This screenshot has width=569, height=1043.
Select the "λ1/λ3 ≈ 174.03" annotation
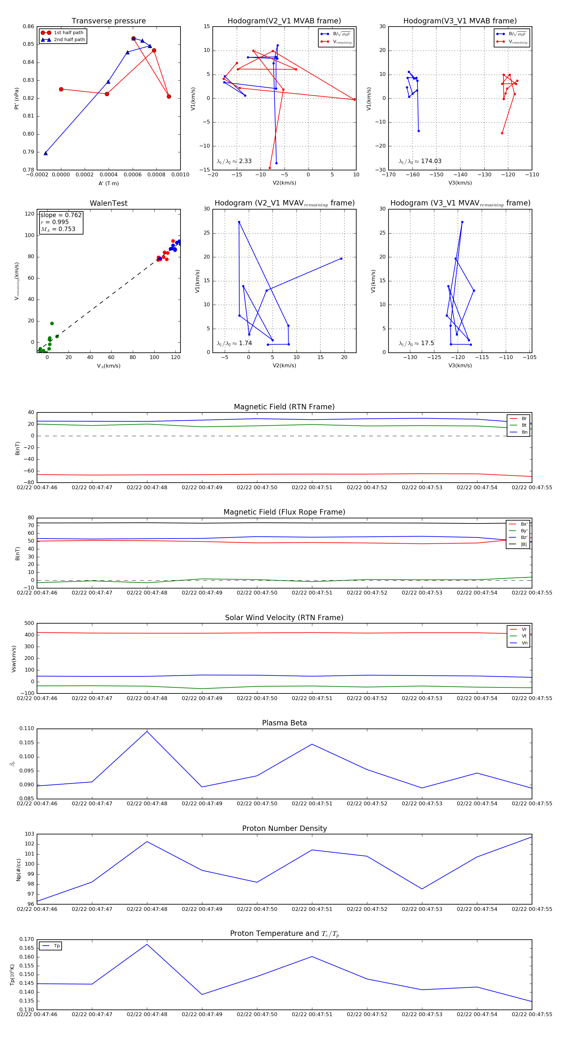(420, 161)
